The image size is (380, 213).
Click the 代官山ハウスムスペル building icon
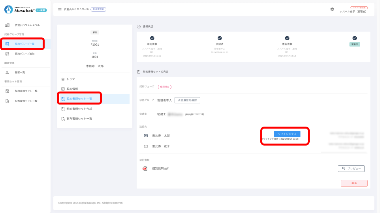pos(7,25)
